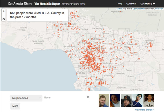This screenshot has width=164, height=112.
Task: Open the OpenStreetMap contributors link
Action: pyautogui.click(x=139, y=9)
